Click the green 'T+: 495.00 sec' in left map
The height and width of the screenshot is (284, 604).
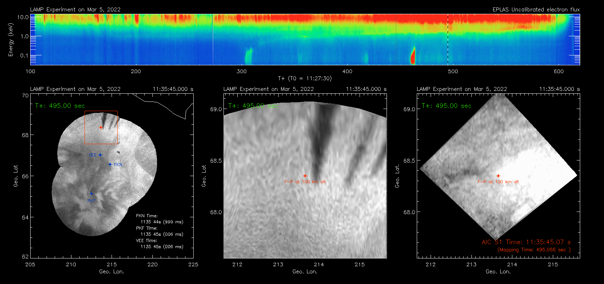point(60,106)
